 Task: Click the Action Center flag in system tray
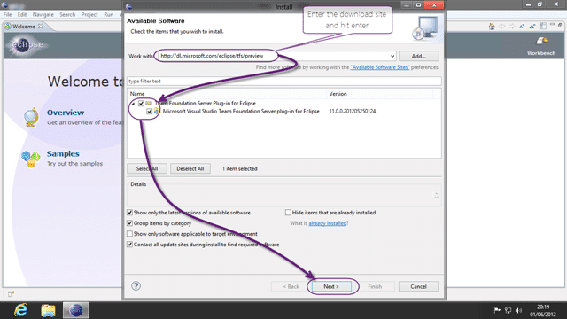pos(497,310)
